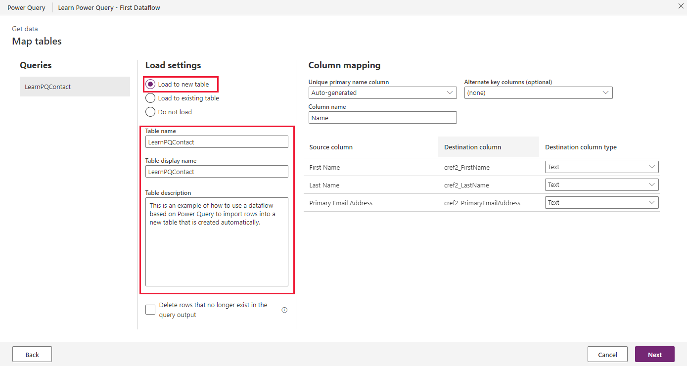The width and height of the screenshot is (687, 366).
Task: Choose Load to existing table option
Action: pyautogui.click(x=150, y=98)
